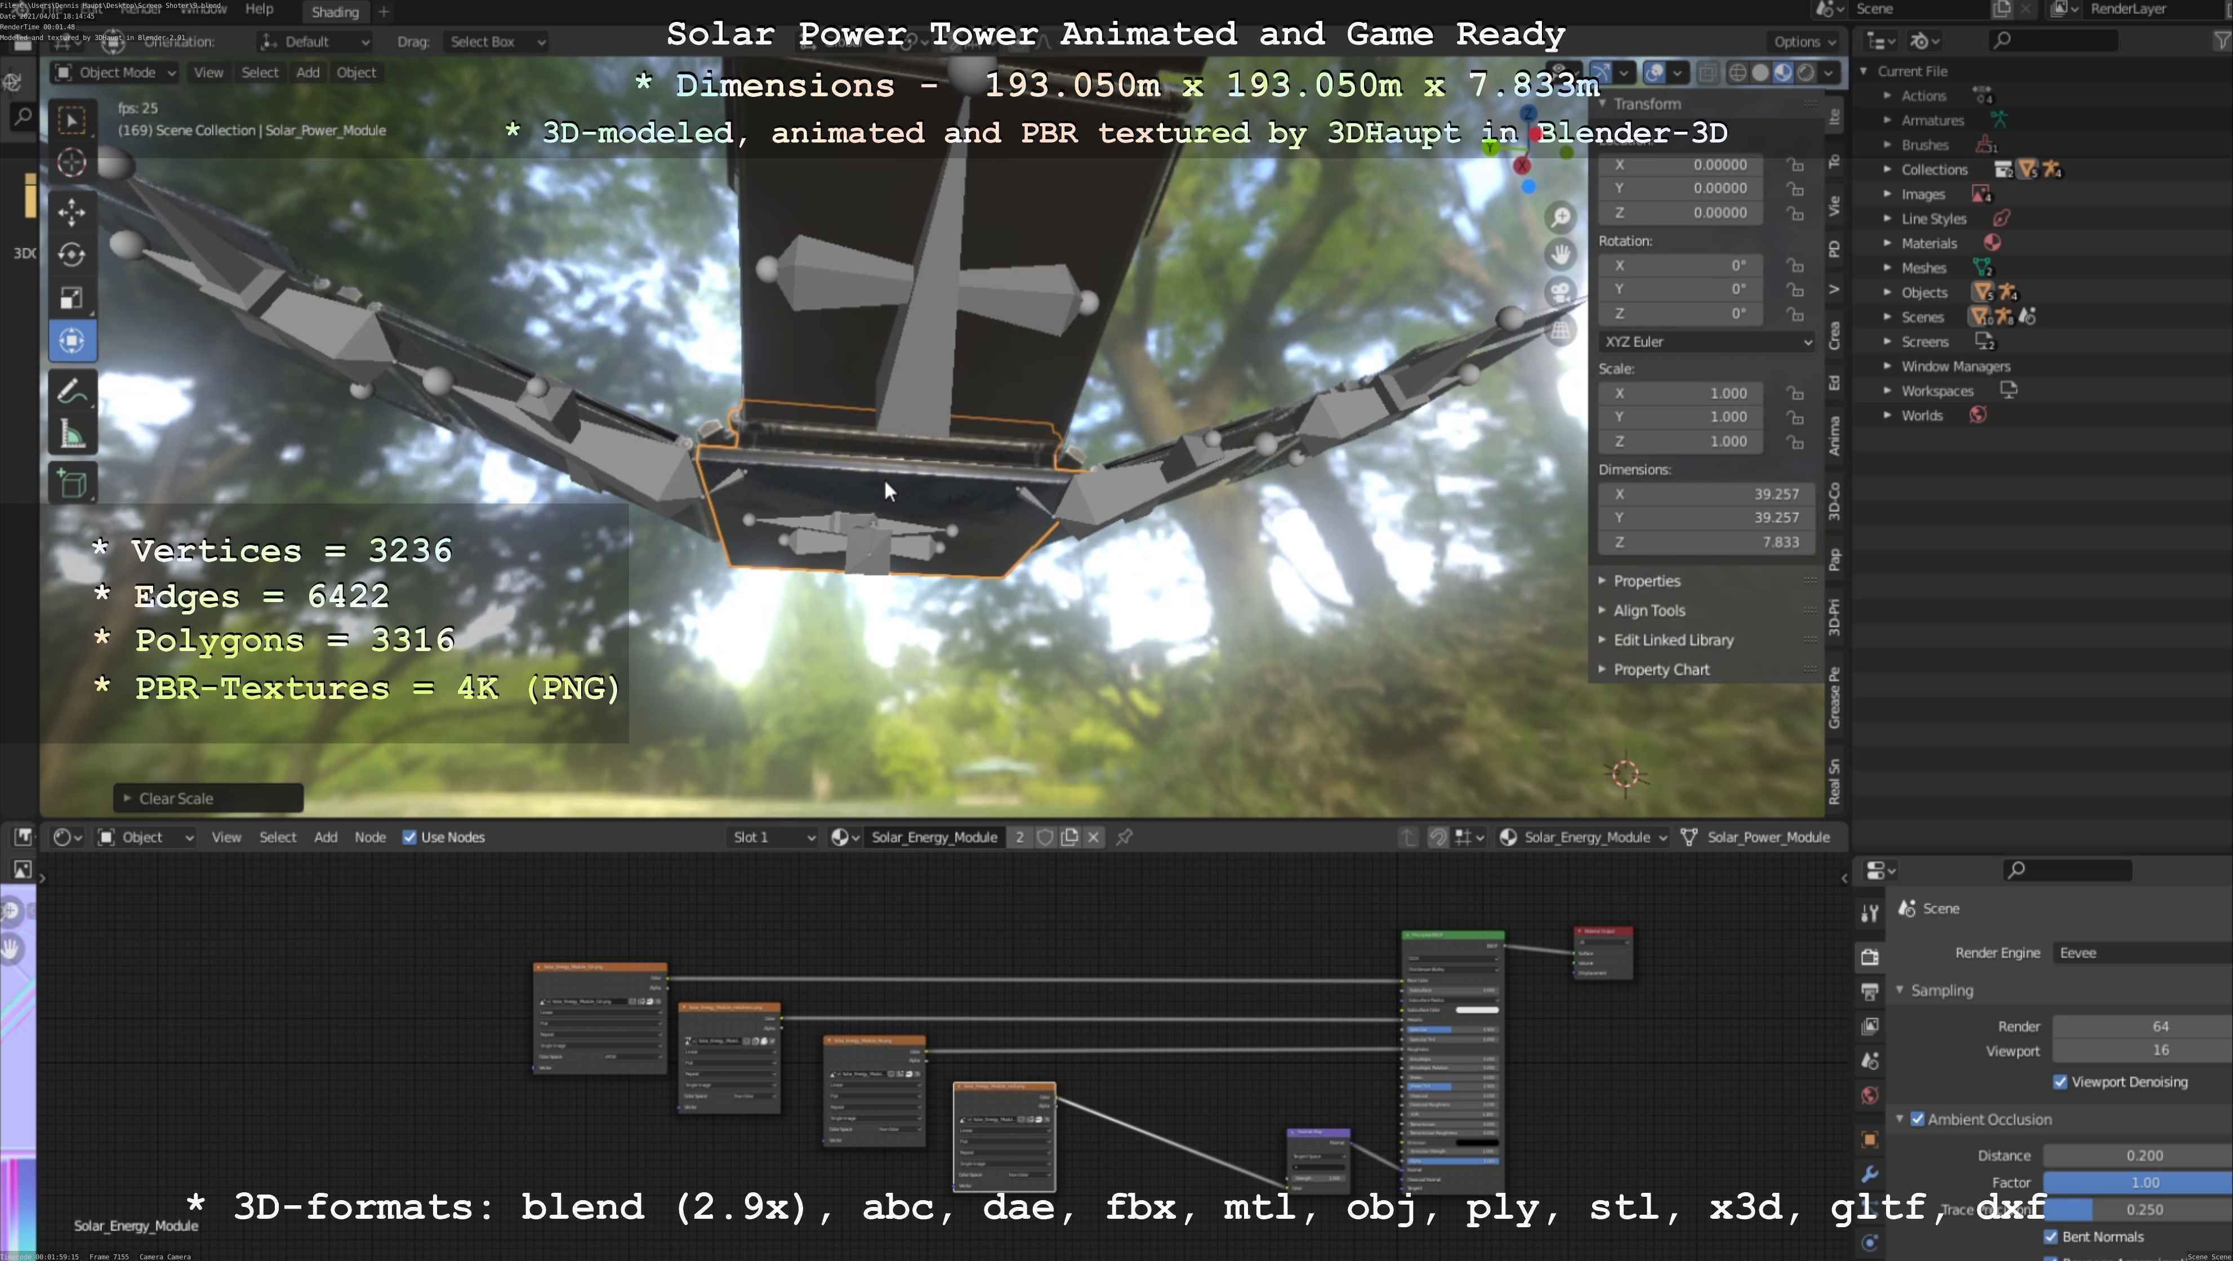Open the XYZ Euler rotation mode dropdown
This screenshot has width=2233, height=1261.
click(1706, 341)
